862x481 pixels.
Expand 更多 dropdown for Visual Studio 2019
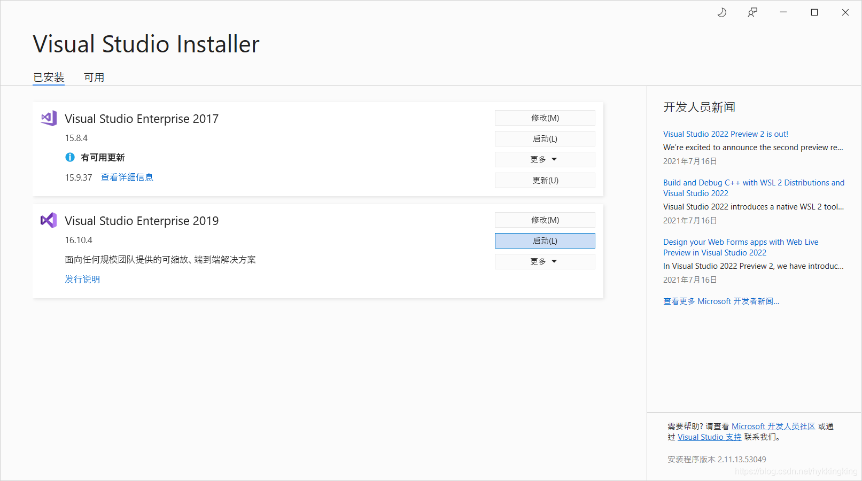(x=545, y=261)
